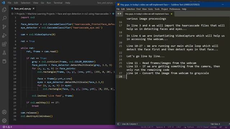230x129 pixels.
Task: Change Spaces: 4 indentation in VS Code status bar
Action: pyautogui.click(x=161, y=127)
